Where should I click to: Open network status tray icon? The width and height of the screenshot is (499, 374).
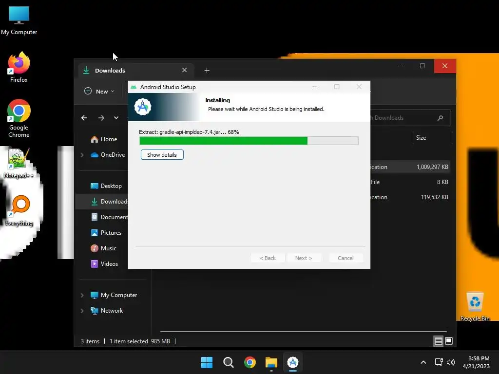coord(439,362)
